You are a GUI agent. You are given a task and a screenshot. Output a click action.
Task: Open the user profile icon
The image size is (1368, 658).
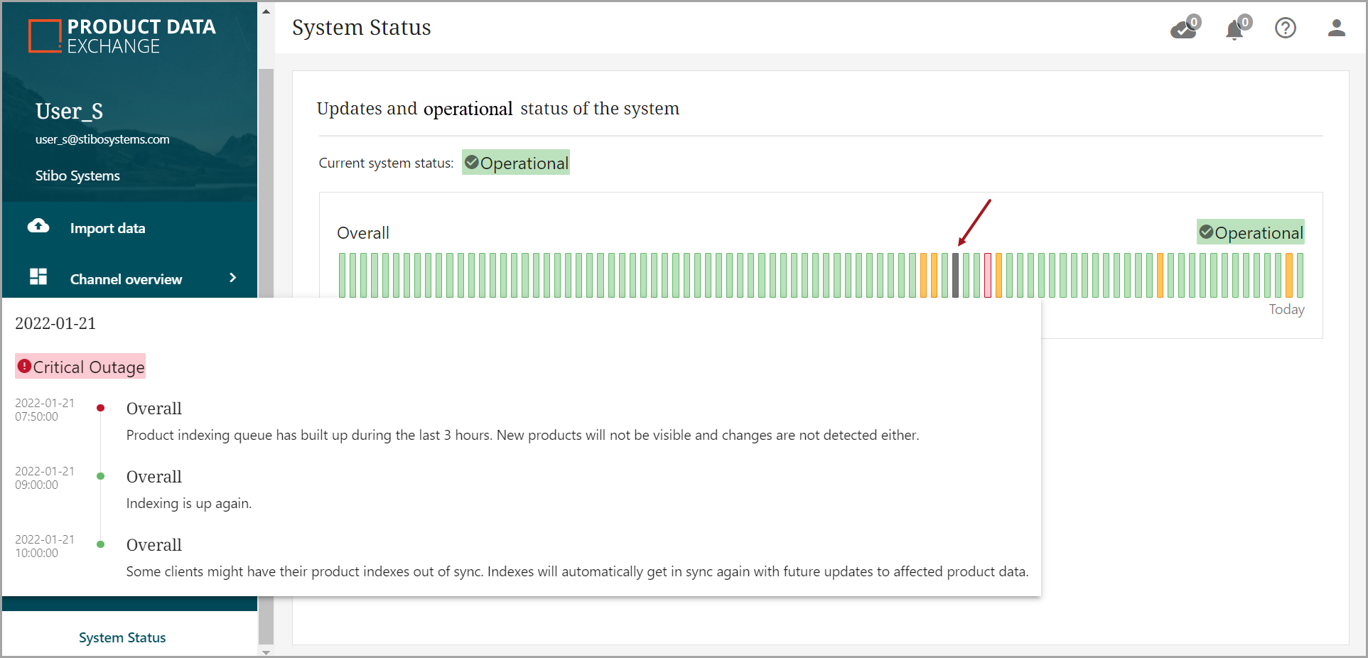point(1336,28)
